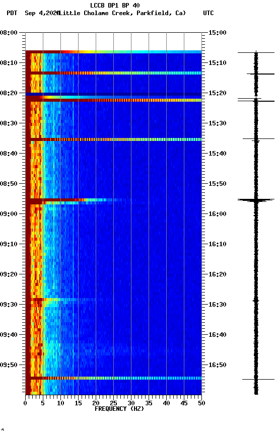The width and height of the screenshot is (278, 435).
Task: Click the 0 Hz frequency tick label
Action: pos(25,403)
